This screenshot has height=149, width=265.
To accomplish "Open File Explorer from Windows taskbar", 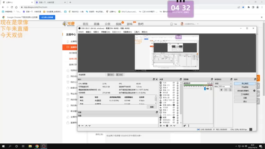I will point(30,146).
